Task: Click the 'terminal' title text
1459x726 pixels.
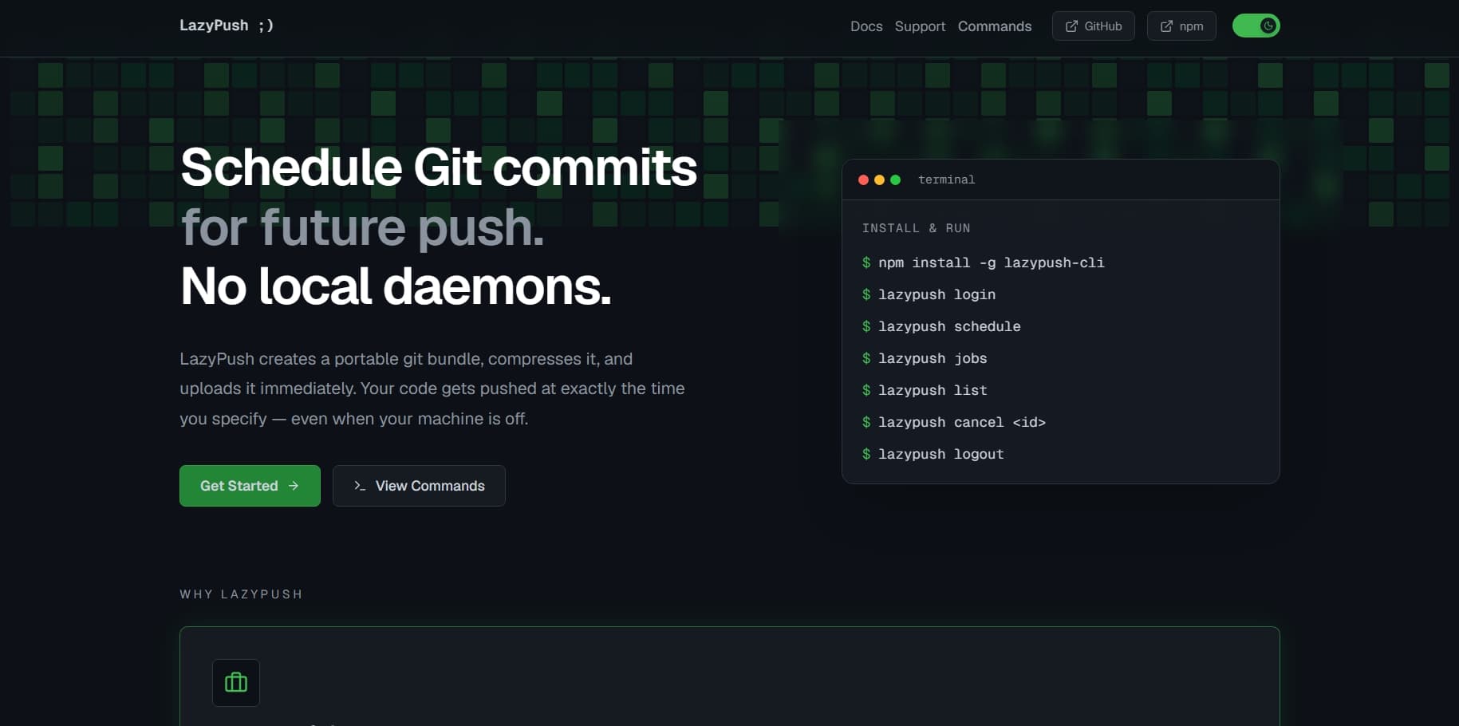Action: coord(947,180)
